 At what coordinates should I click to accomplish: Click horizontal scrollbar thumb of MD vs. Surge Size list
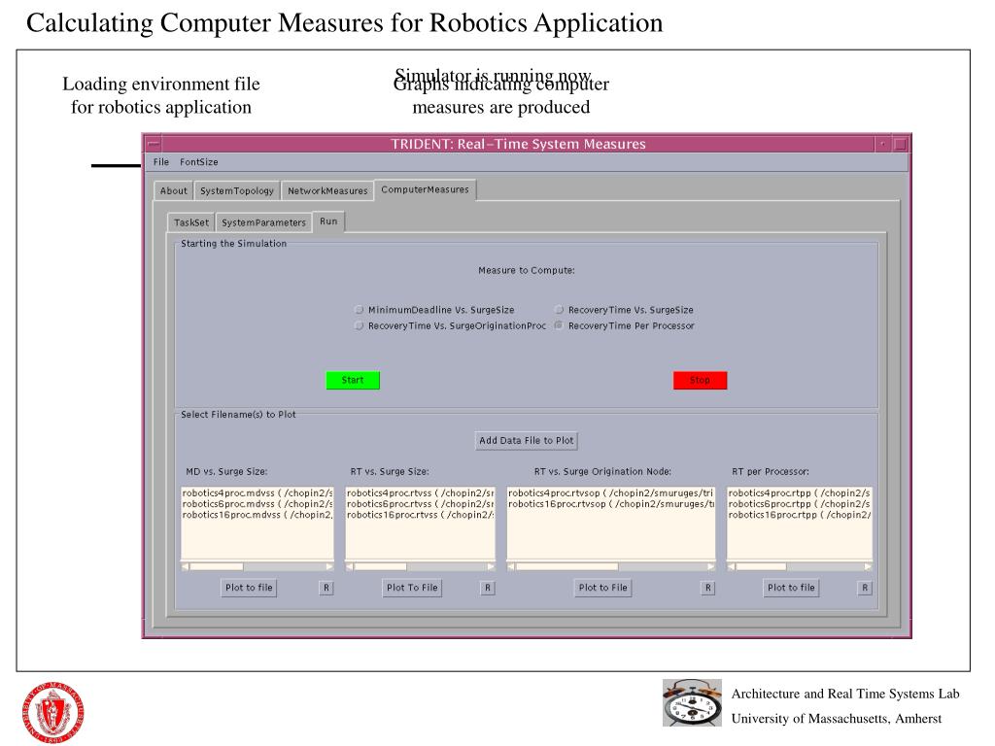point(217,566)
